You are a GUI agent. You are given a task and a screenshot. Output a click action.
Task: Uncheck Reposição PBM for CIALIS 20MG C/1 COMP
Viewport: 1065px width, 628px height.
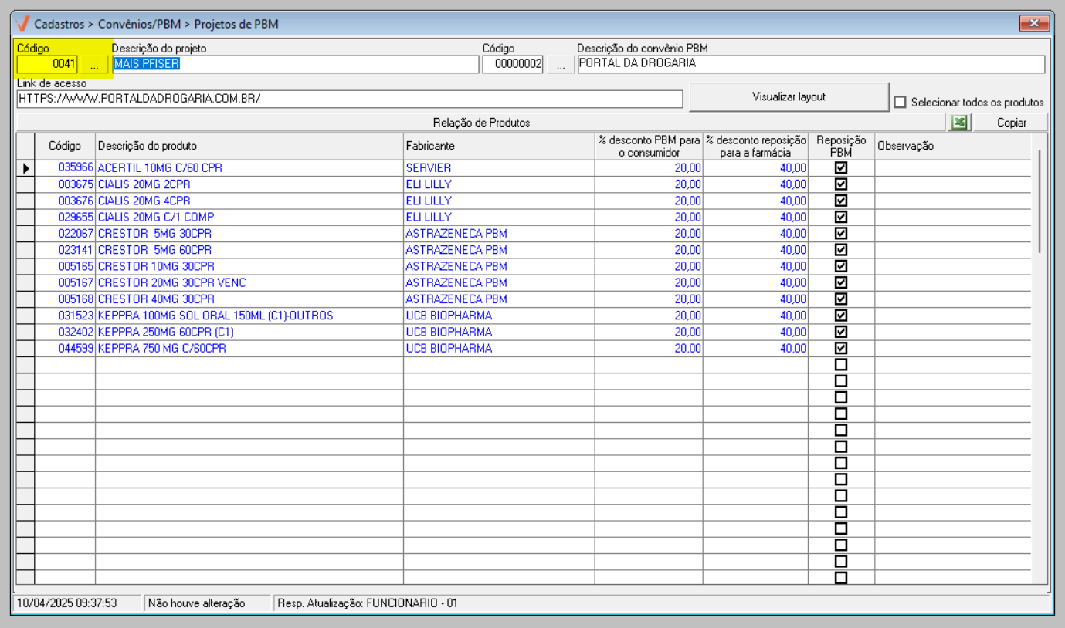[x=841, y=217]
